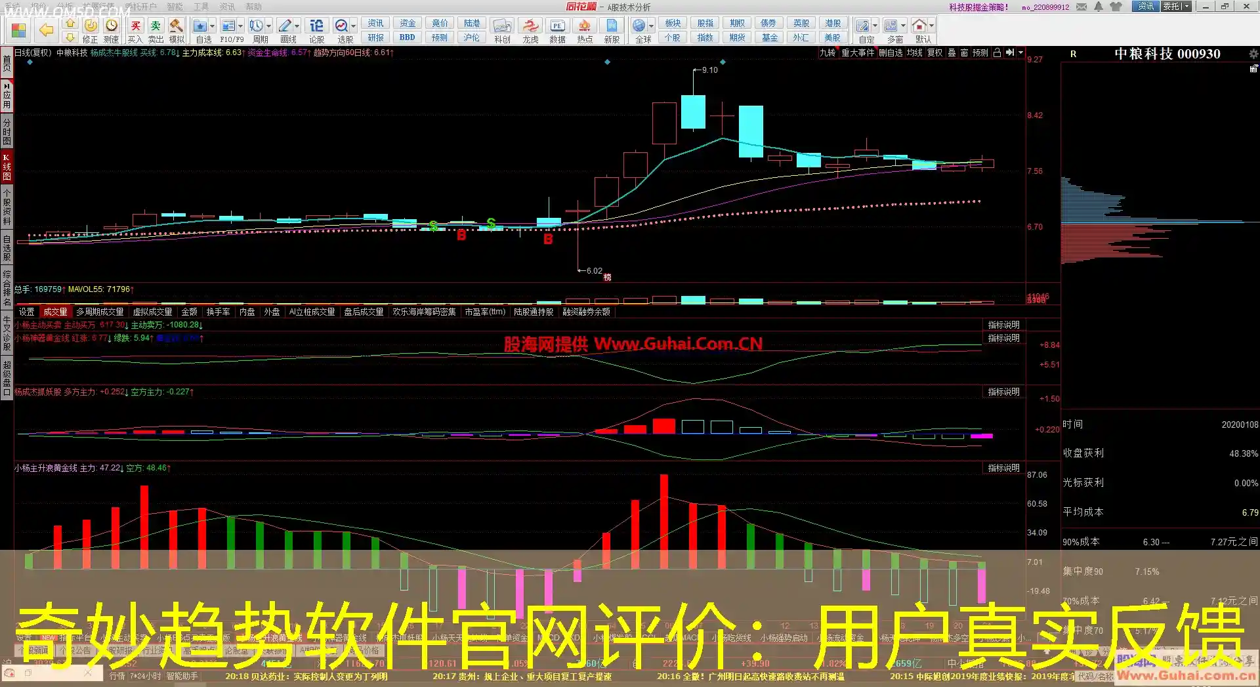Select the 市盈率(ttm) indicator tab

pos(485,312)
